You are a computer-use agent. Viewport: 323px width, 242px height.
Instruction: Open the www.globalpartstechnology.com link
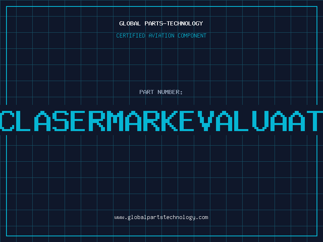point(161,217)
